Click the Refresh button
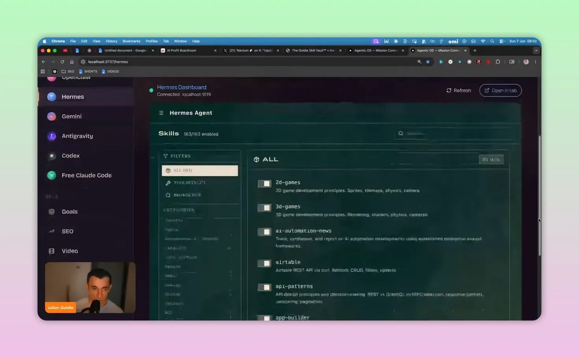Image resolution: width=579 pixels, height=358 pixels. tap(459, 90)
